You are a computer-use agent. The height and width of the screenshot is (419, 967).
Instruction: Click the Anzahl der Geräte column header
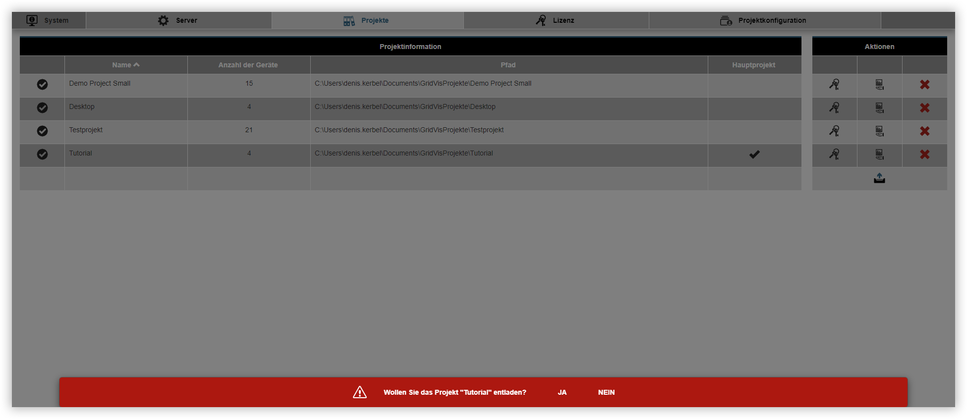coord(249,65)
